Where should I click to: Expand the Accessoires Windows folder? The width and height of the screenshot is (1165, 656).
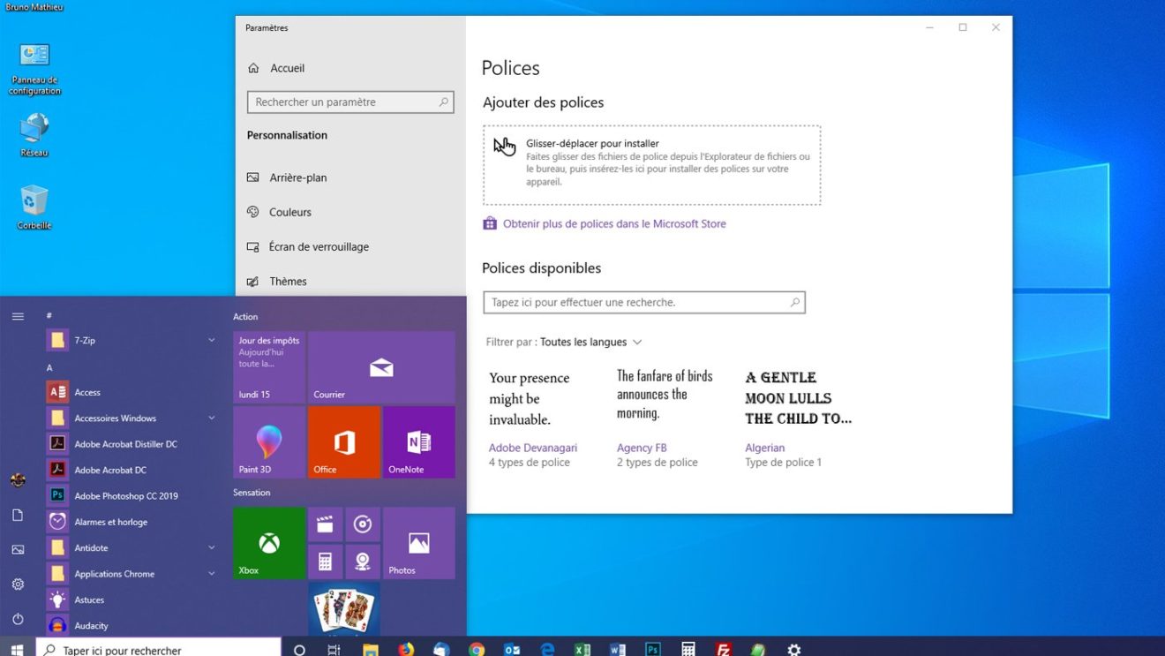tap(132, 418)
